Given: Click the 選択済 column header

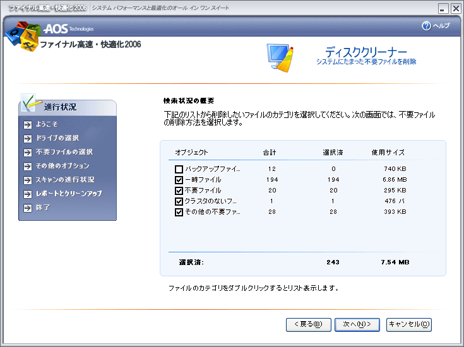Looking at the screenshot, I should click(x=333, y=153).
